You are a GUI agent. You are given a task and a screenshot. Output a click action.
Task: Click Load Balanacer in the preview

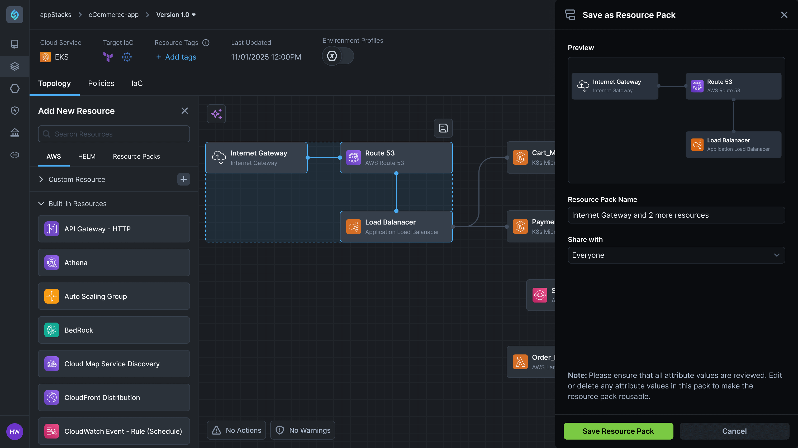[733, 144]
